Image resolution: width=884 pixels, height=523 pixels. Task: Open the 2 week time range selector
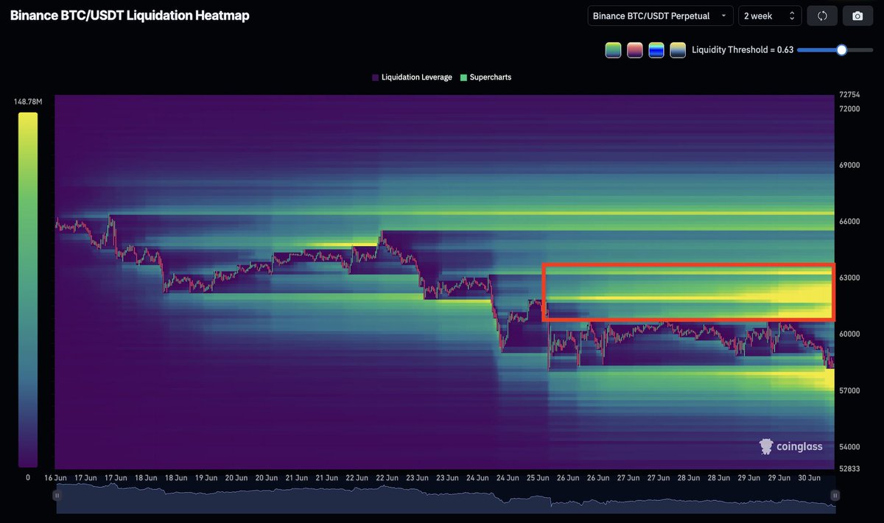tap(770, 15)
